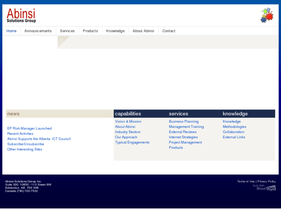This screenshot has width=281, height=210.
Task: Open the Vision & Mission link
Action: pyautogui.click(x=128, y=121)
